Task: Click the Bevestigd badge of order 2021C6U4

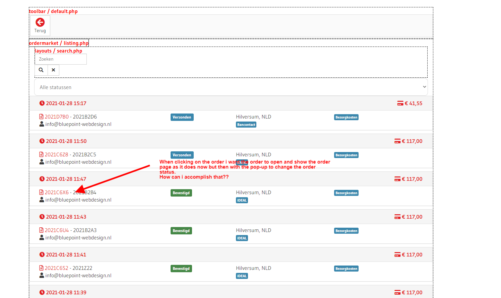Action: [181, 231]
